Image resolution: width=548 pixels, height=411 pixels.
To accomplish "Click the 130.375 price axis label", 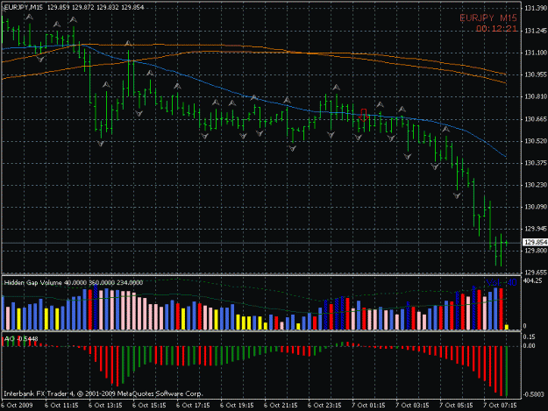I will (x=536, y=163).
